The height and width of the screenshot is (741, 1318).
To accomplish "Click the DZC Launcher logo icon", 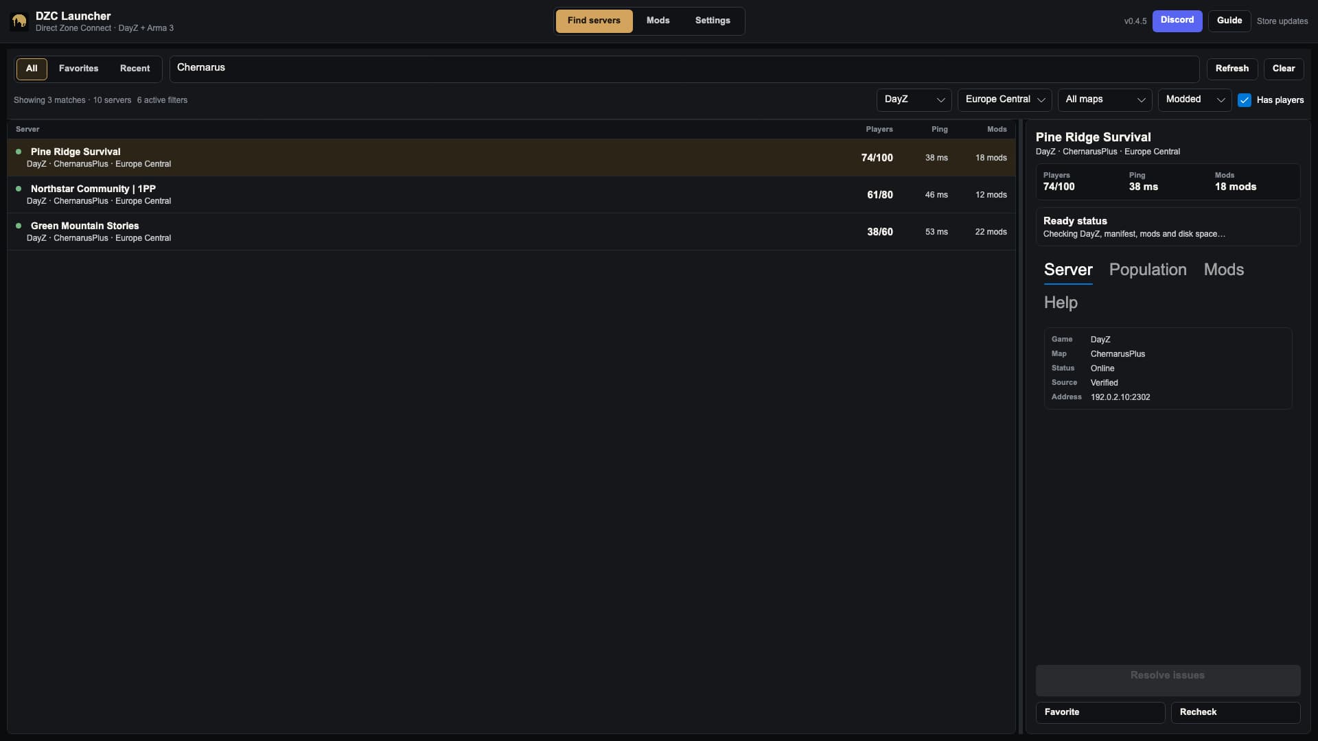I will tap(19, 21).
